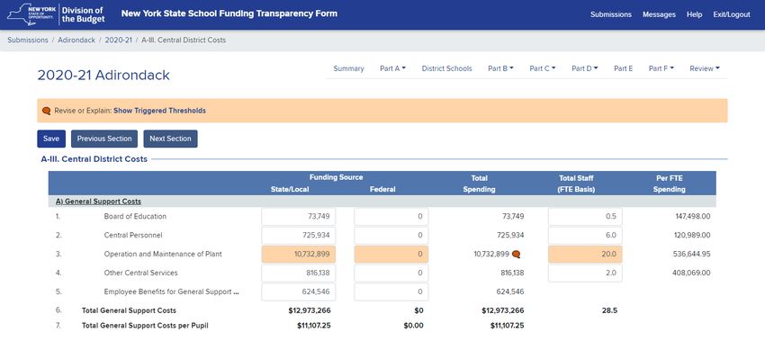Switch to the Summary tab

click(348, 68)
